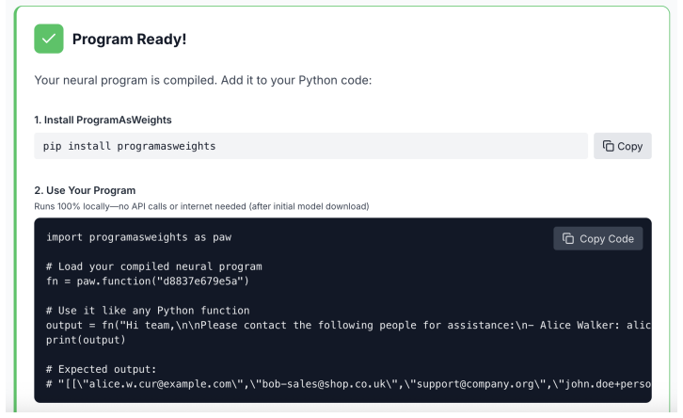Image resolution: width=683 pixels, height=418 pixels.
Task: Click the Copy Code button label
Action: (607, 239)
